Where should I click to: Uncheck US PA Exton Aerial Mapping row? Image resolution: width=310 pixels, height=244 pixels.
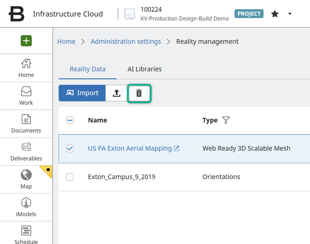pos(70,149)
